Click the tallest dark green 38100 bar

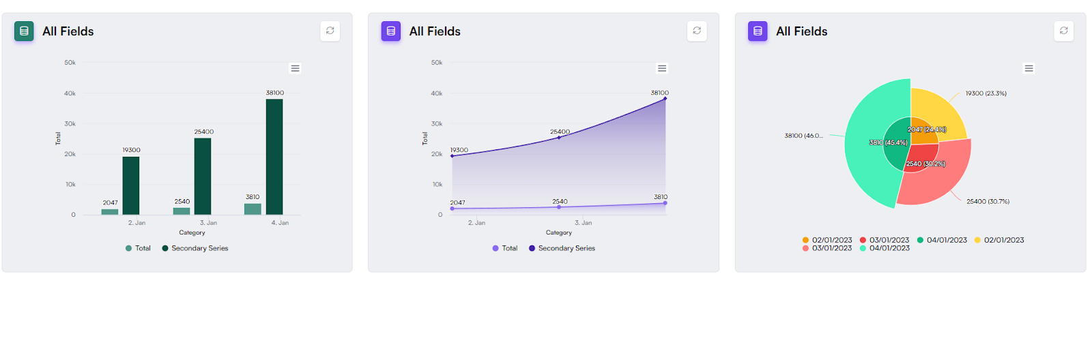(274, 157)
